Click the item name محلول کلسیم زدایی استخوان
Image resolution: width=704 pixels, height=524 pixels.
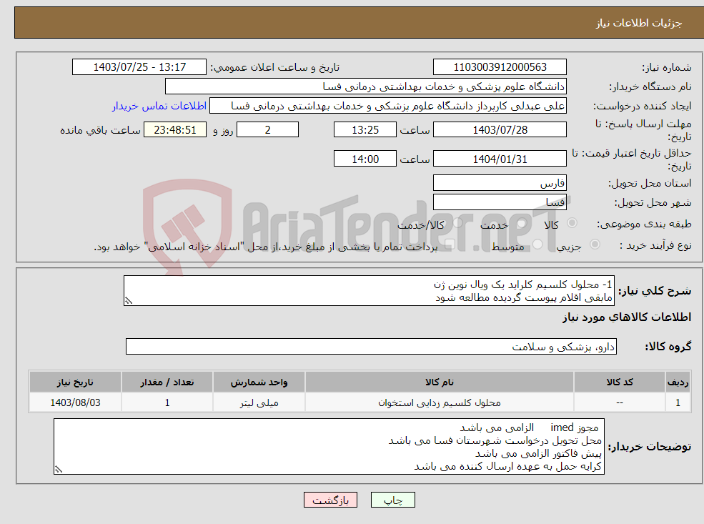click(439, 402)
